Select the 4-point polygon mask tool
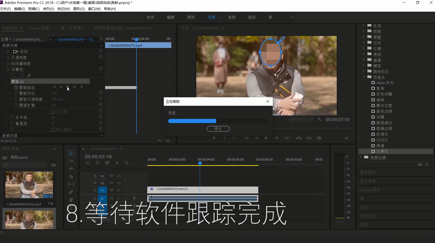 coord(21,75)
